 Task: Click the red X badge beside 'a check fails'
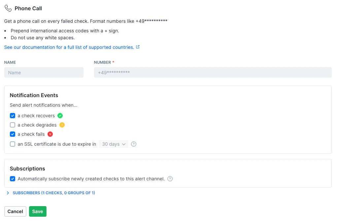(50, 134)
